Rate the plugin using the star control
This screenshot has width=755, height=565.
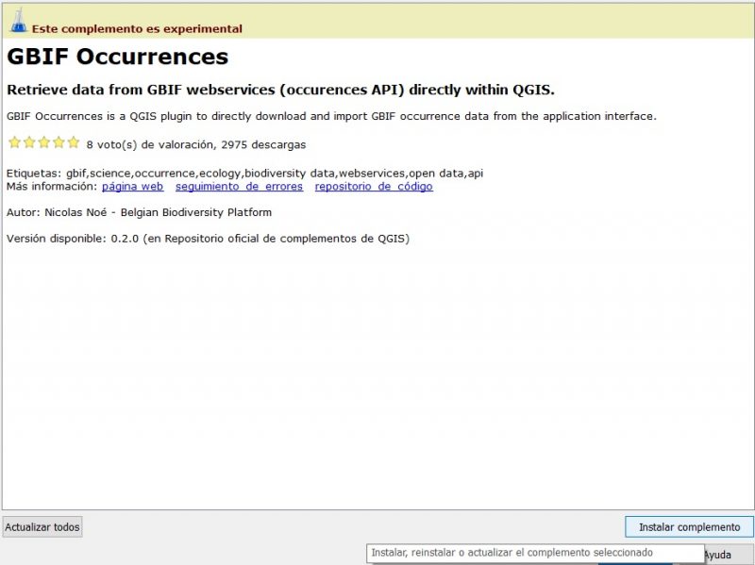tap(44, 142)
